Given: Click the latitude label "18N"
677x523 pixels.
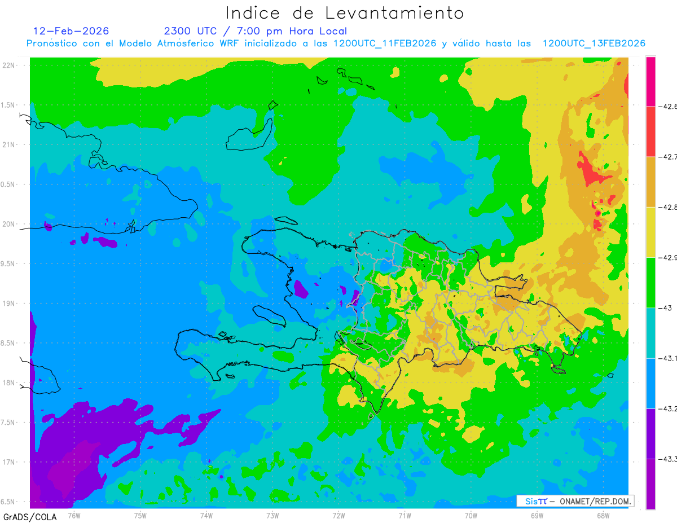Looking at the screenshot, I should coord(9,383).
